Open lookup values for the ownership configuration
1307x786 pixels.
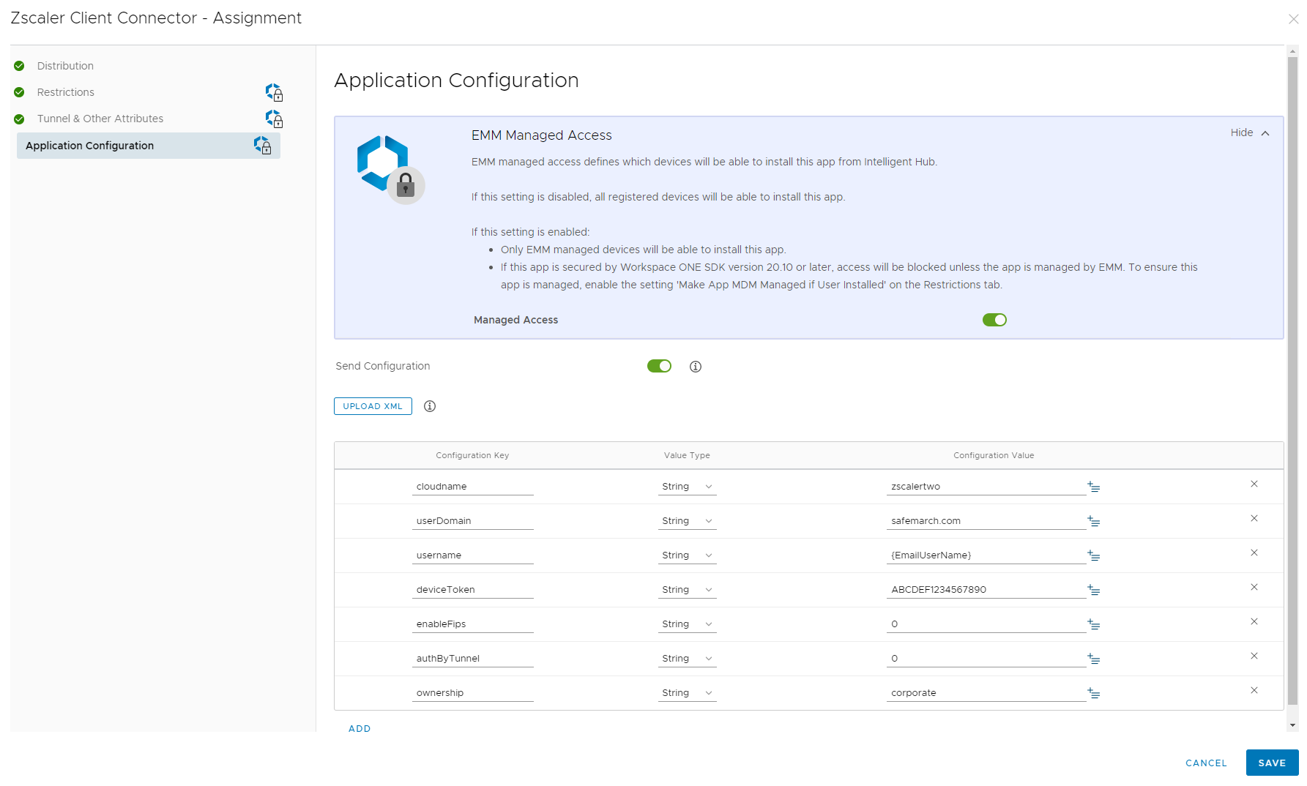pyautogui.click(x=1094, y=693)
